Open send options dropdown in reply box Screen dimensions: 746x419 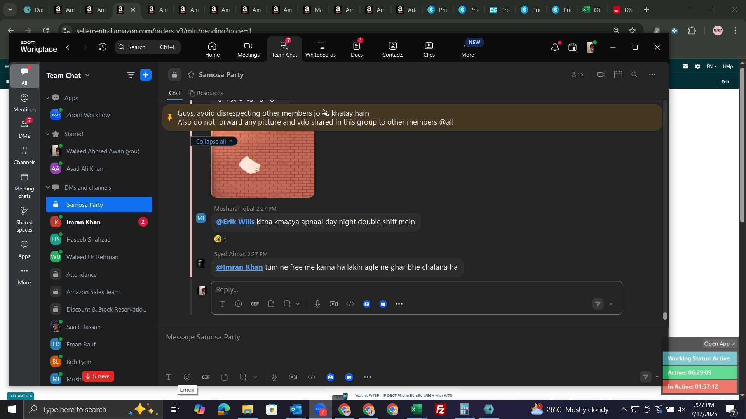(611, 304)
